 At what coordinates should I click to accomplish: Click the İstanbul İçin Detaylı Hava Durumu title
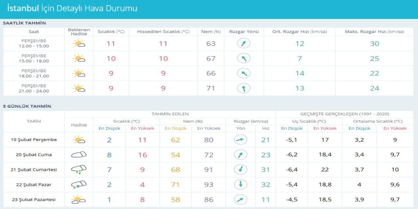point(72,8)
